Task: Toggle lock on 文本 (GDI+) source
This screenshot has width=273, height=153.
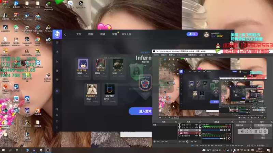Action: (x=200, y=125)
